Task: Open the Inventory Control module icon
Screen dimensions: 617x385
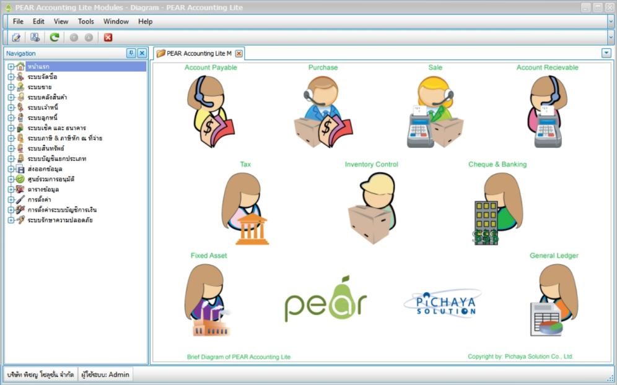Action: (x=372, y=208)
